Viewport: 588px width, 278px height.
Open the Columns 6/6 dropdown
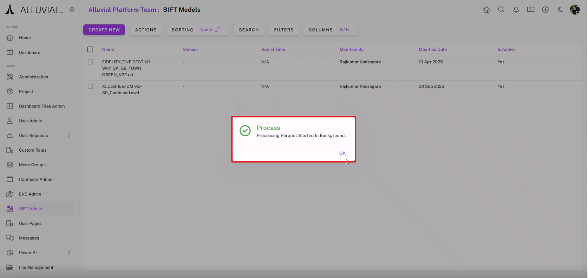[328, 30]
